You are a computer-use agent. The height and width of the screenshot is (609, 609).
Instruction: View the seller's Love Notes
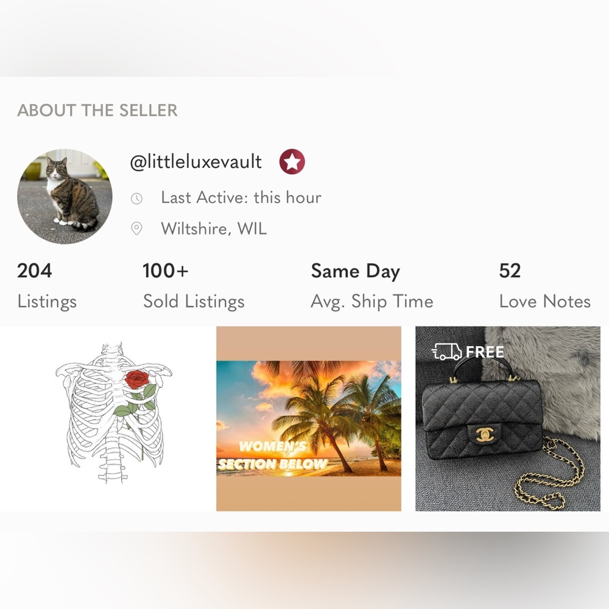(544, 301)
